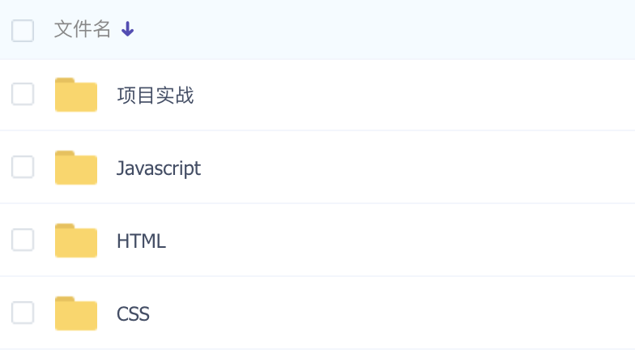
Task: Click the CSS folder icon
Action: pyautogui.click(x=76, y=313)
